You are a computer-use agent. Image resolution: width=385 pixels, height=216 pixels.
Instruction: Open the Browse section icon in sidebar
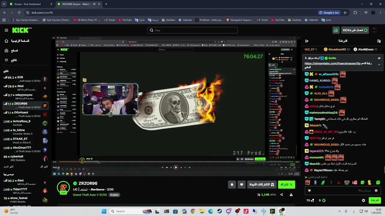6,50
